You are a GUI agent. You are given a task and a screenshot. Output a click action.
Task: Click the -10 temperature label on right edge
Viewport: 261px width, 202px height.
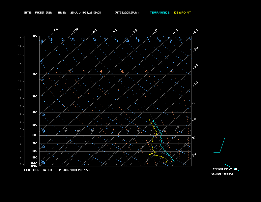click(x=195, y=84)
